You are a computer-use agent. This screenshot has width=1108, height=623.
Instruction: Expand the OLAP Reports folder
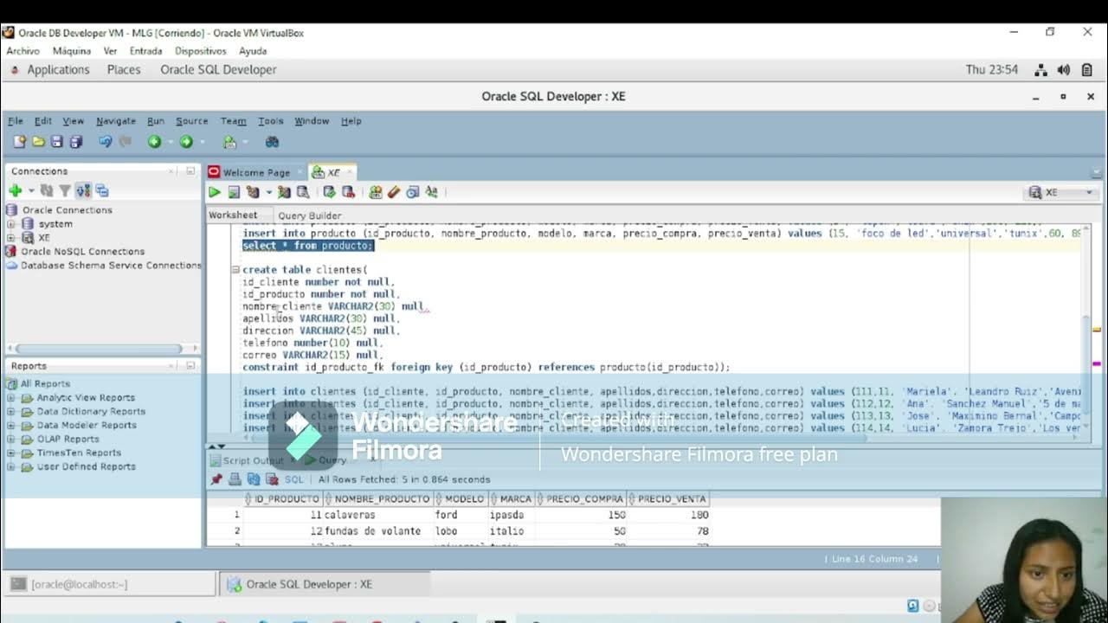coord(11,440)
